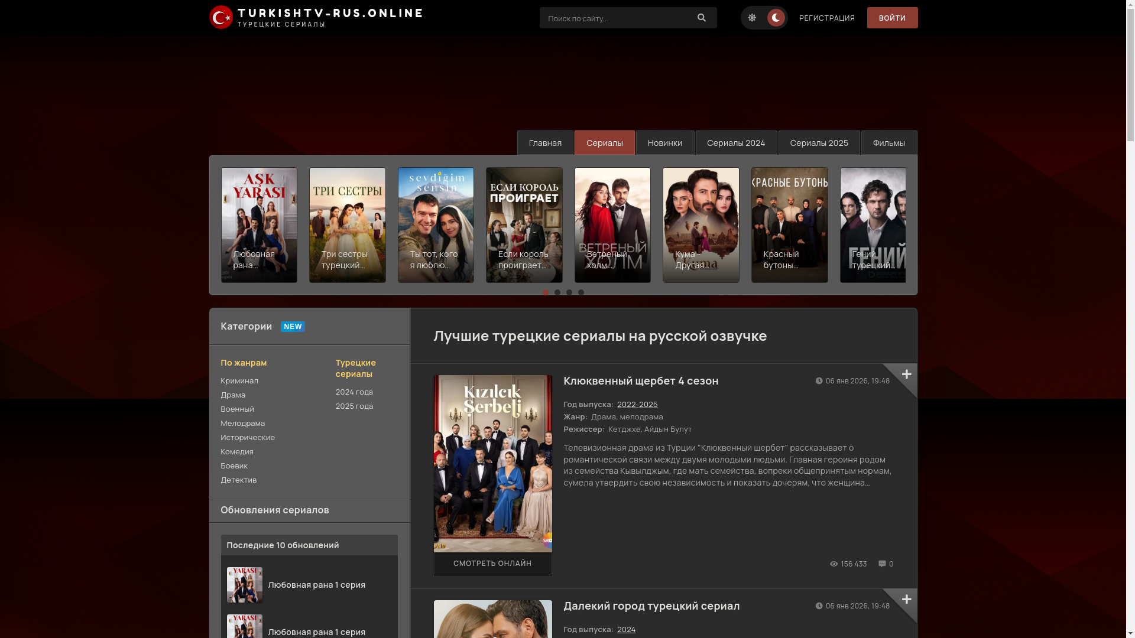
Task: Select third carousel pagination dot
Action: pos(569,292)
